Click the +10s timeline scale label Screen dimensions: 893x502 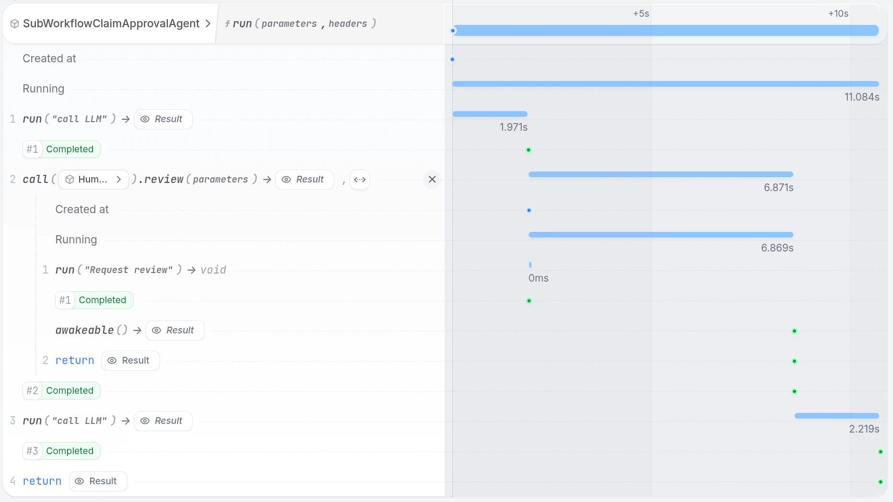pos(838,13)
